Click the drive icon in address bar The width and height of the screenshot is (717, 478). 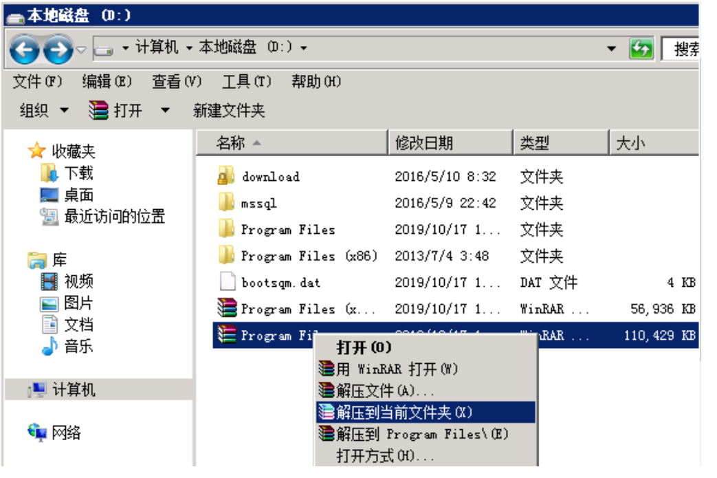click(x=103, y=50)
